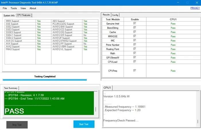Follow the PRIVACY link
The width and height of the screenshot is (201, 130).
[x=195, y=8]
